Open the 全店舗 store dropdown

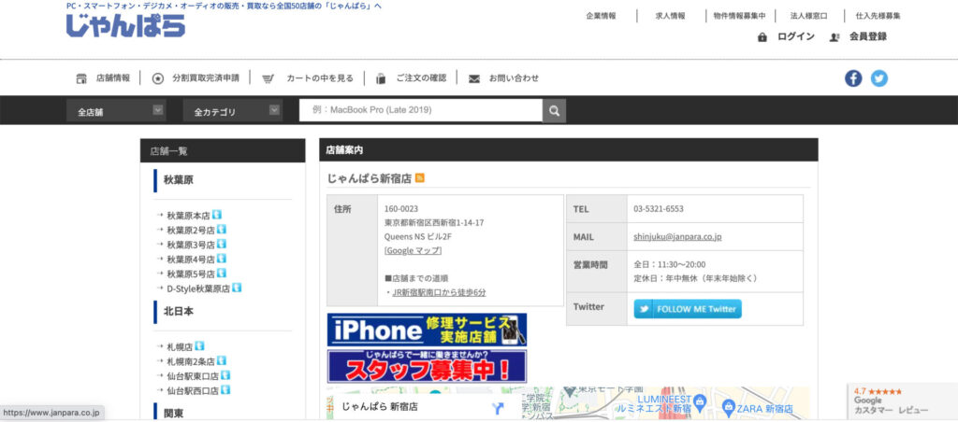click(115, 111)
